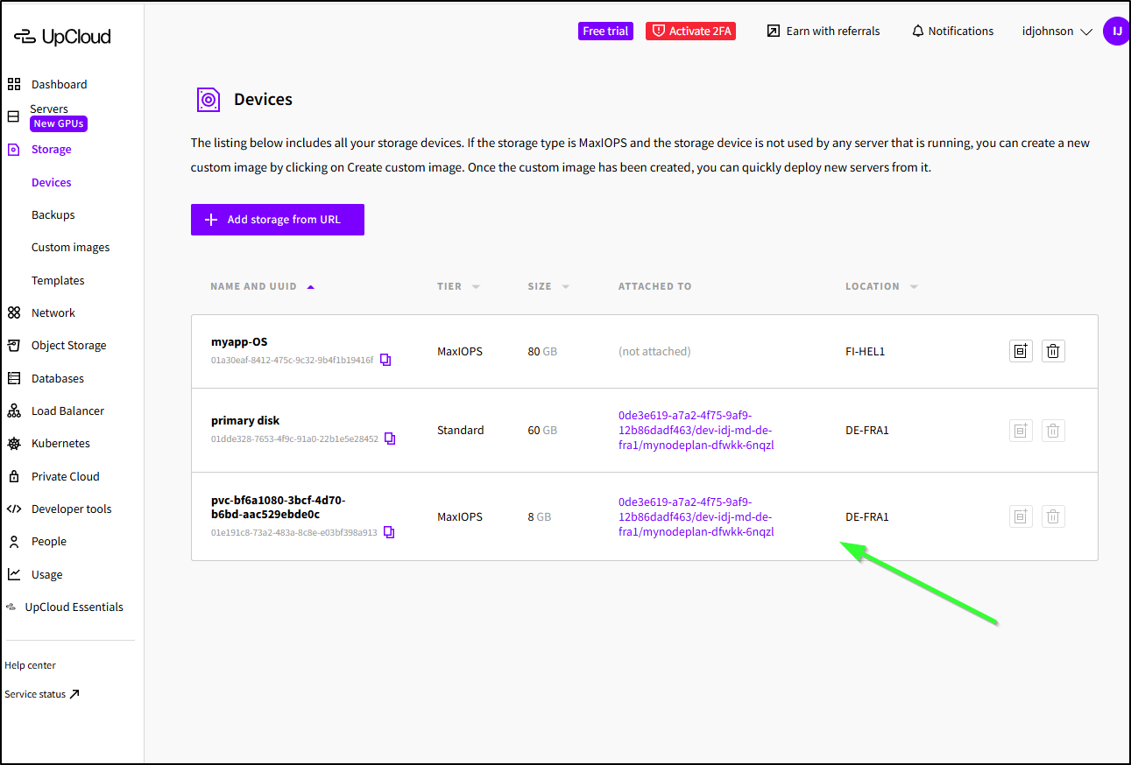Open Backups under Storage
This screenshot has width=1131, height=765.
[x=53, y=214]
